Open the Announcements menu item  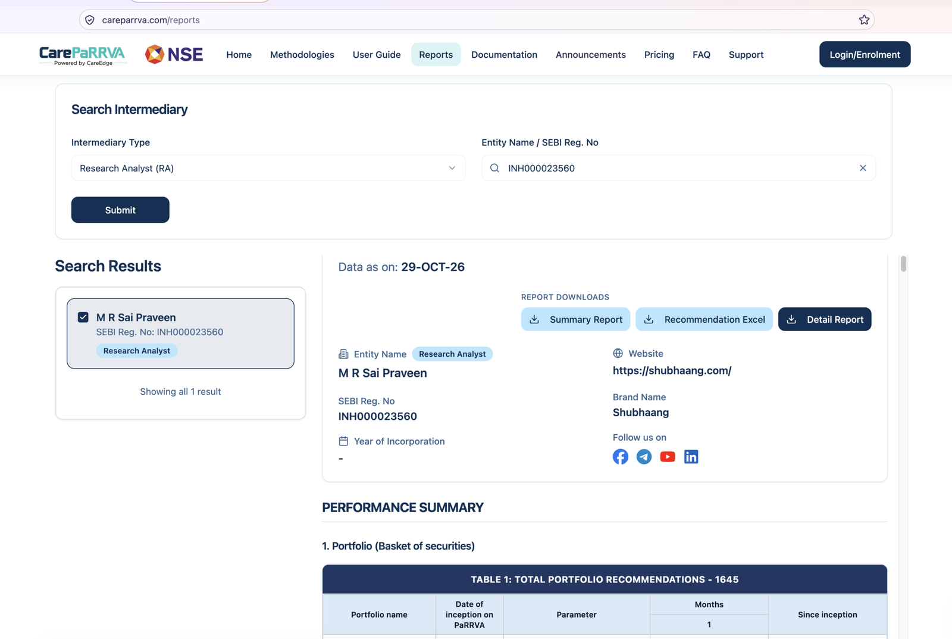click(x=591, y=54)
